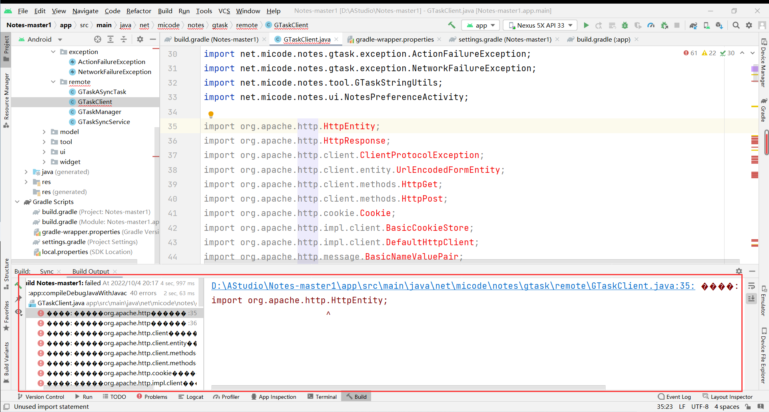The height and width of the screenshot is (412, 769).
Task: Close the GTaskClient.java tab
Action: tap(336, 39)
